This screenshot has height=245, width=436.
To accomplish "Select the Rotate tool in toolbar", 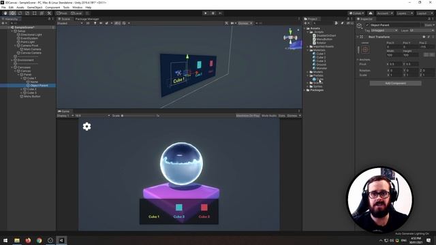I will click(20, 13).
